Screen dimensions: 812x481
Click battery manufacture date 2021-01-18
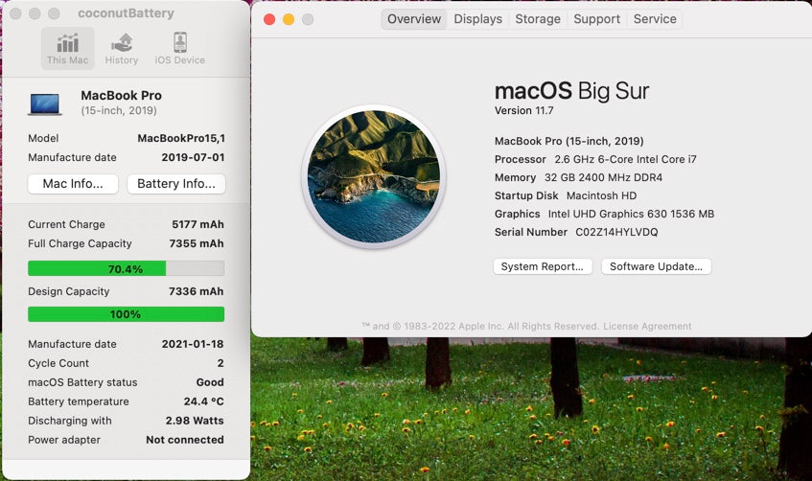193,344
